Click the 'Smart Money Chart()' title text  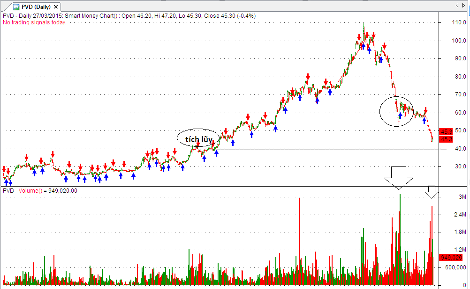(91, 16)
